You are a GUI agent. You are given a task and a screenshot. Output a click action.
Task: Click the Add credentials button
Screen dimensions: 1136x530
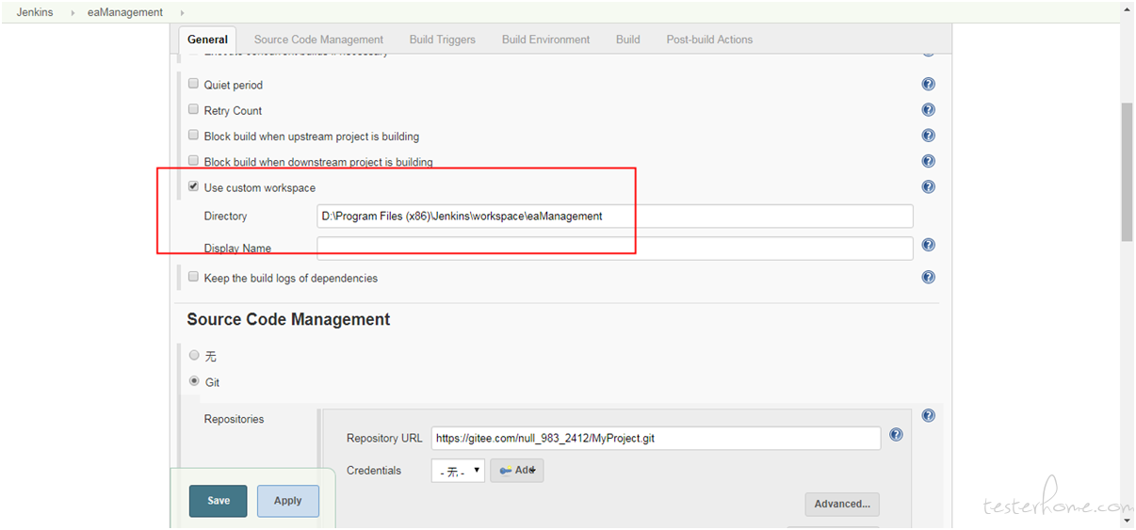click(517, 471)
